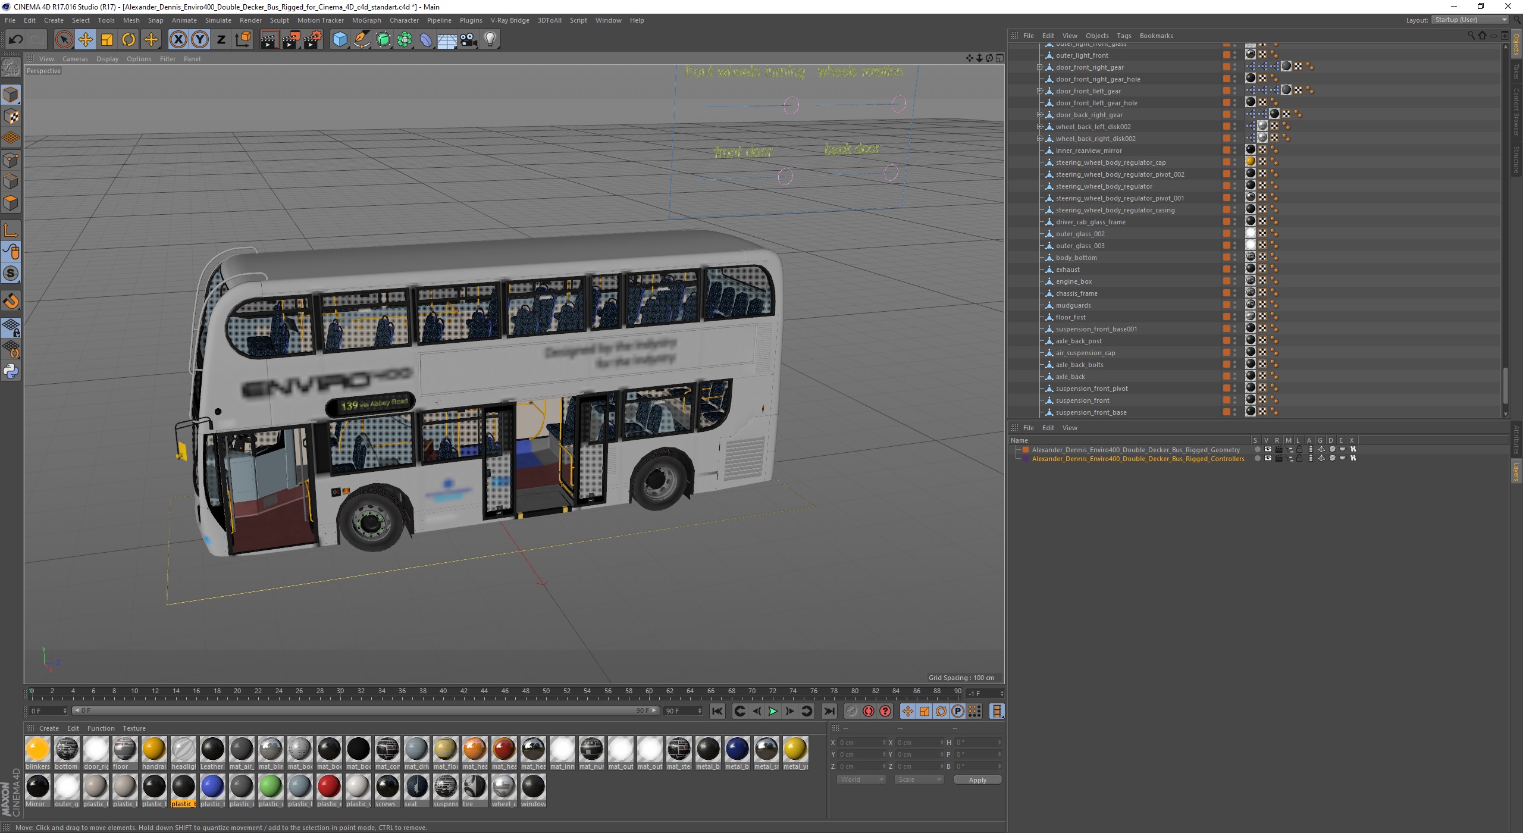The height and width of the screenshot is (833, 1523).
Task: Toggle the Parameter P keyframe button
Action: [957, 711]
